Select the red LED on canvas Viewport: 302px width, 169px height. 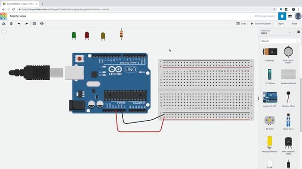(x=87, y=36)
